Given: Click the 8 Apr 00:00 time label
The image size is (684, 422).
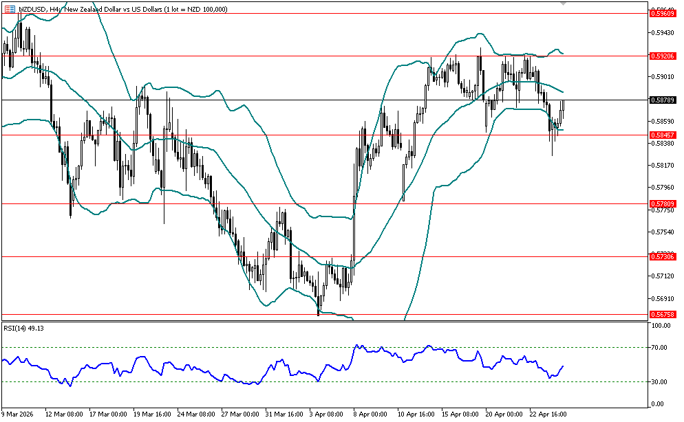Looking at the screenshot, I should (x=370, y=414).
